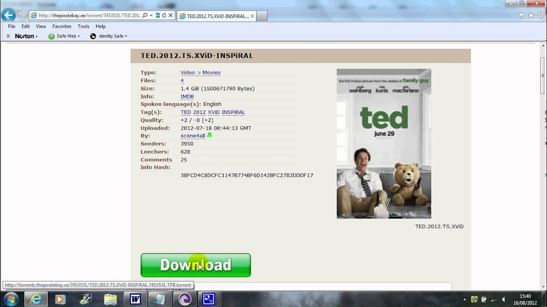Viewport: 547px width, 307px height.
Task: Open the notepad-style taskbar icon
Action: (160, 299)
